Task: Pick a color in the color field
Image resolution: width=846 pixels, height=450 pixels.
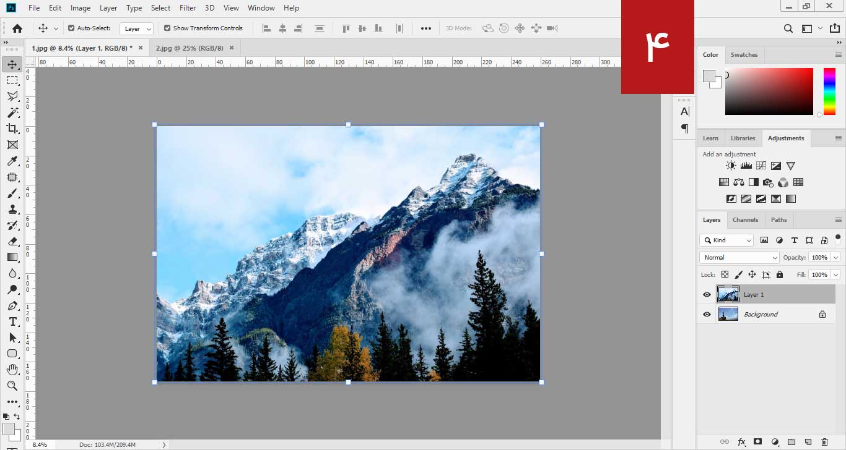Action: pos(769,91)
